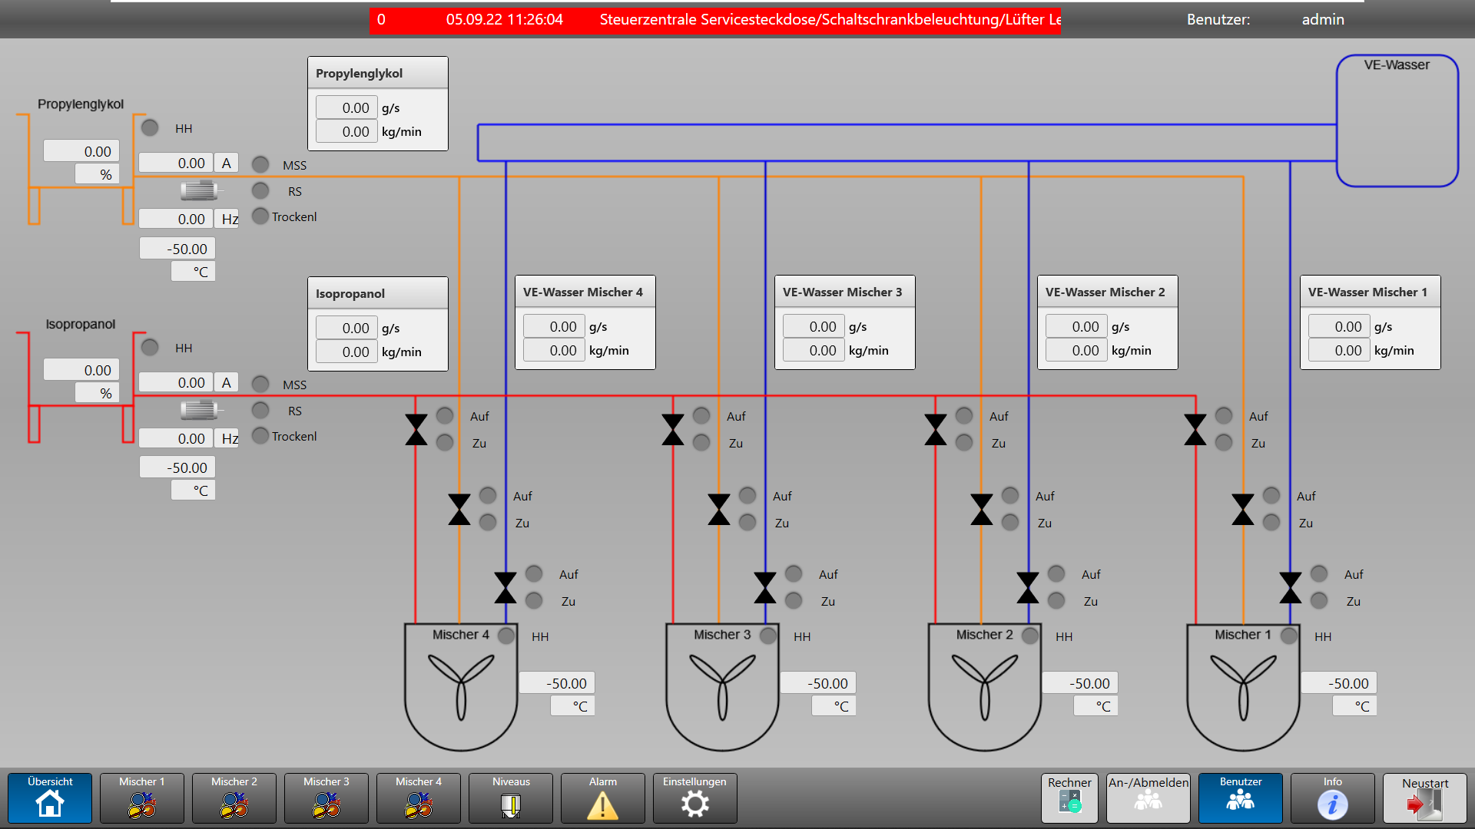Click Auf lamp of Mischer 4 Isopropanol valve
The height and width of the screenshot is (829, 1475).
(445, 415)
